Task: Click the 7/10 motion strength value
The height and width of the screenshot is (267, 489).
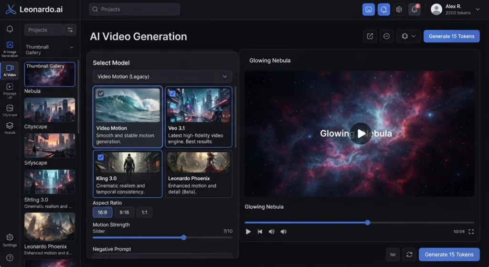Action: (228, 231)
